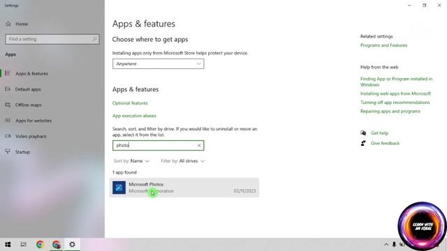Select Apps & features in sidebar
447x251 pixels.
[31, 73]
